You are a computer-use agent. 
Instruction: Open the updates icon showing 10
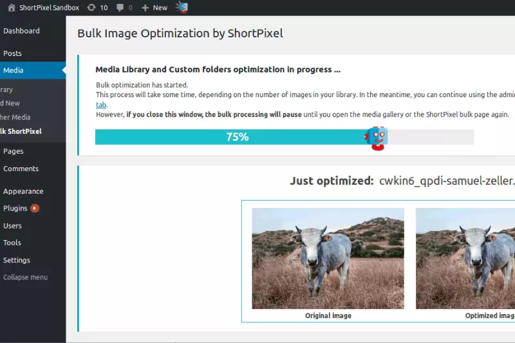click(x=91, y=7)
